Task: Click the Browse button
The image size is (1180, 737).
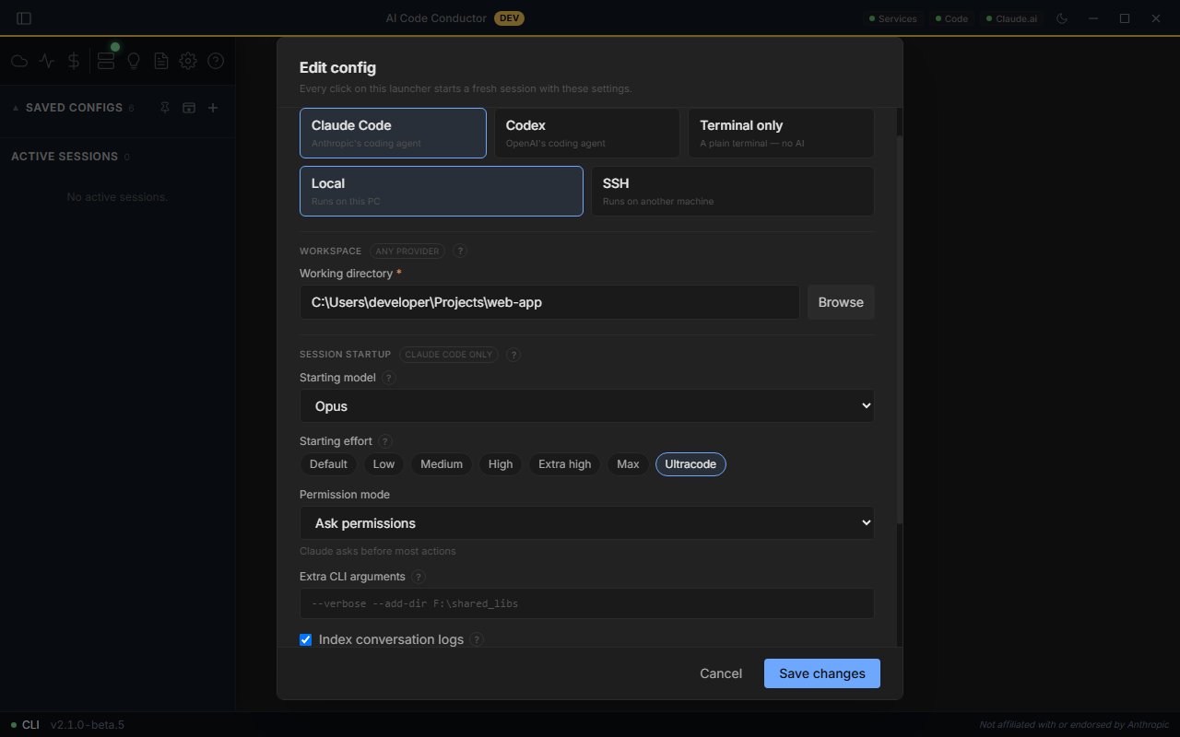Action: tap(841, 302)
